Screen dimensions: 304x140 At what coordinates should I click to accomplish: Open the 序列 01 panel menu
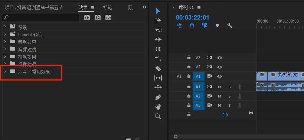[x=199, y=7]
